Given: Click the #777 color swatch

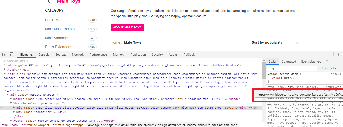Looking at the screenshot, I should pos(286,78).
